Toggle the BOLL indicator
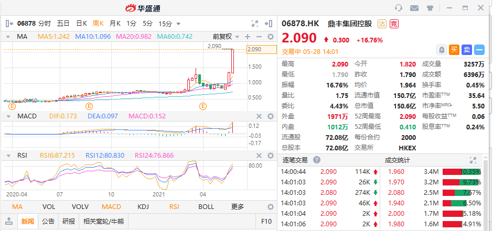Screen dimensions: 493x231 (x=206, y=207)
